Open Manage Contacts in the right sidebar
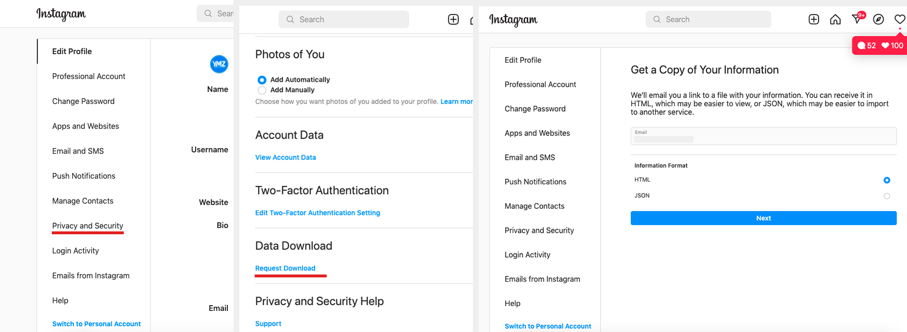The width and height of the screenshot is (907, 332). point(534,206)
